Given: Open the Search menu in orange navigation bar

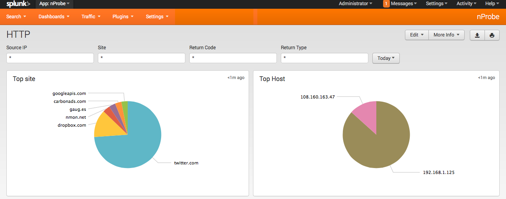Looking at the screenshot, I should click(16, 17).
